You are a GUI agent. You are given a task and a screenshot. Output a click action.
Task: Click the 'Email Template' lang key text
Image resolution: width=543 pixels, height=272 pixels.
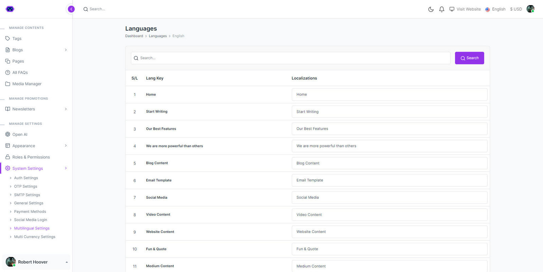point(159,180)
